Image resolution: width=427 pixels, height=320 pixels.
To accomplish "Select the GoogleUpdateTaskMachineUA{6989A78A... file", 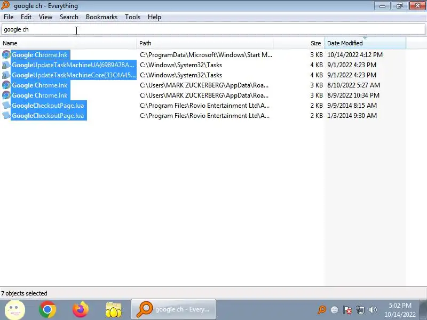I will point(73,65).
